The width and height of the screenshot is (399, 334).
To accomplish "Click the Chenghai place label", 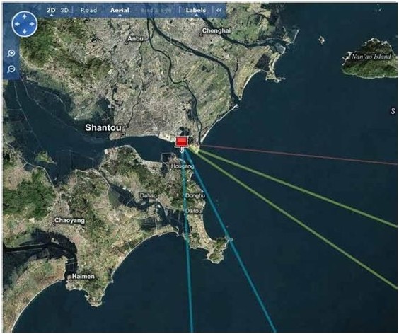I will click(216, 31).
